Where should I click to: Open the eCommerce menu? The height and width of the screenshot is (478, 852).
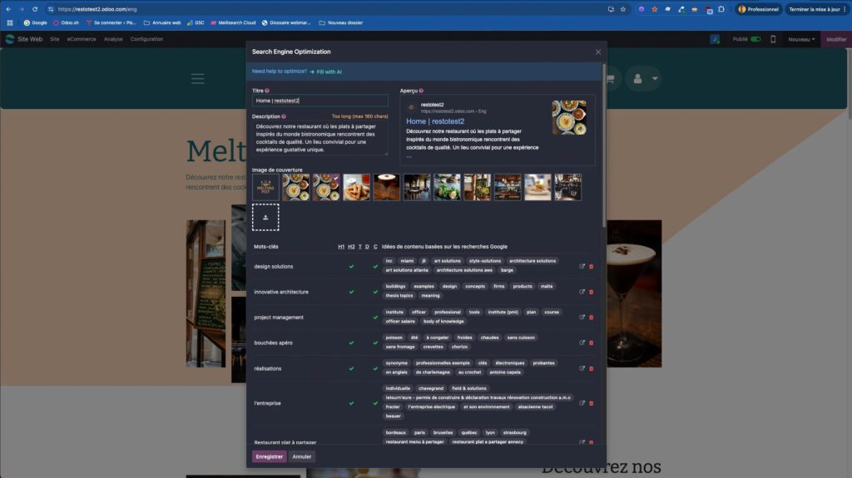coord(82,39)
